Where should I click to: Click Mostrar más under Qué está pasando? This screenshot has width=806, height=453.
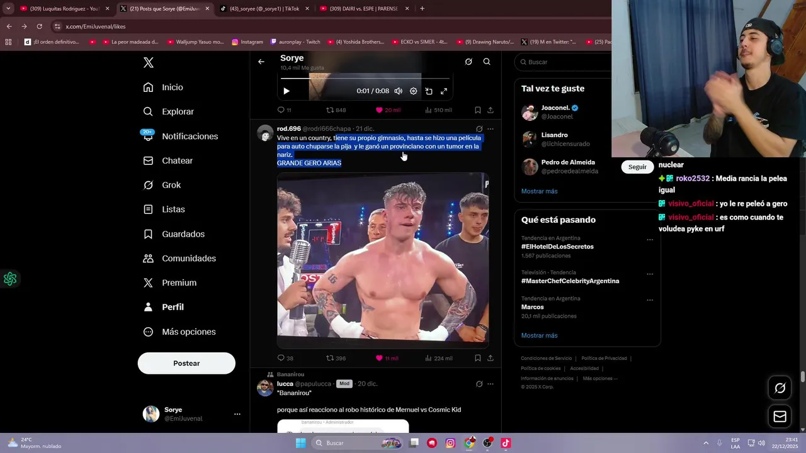(x=539, y=335)
